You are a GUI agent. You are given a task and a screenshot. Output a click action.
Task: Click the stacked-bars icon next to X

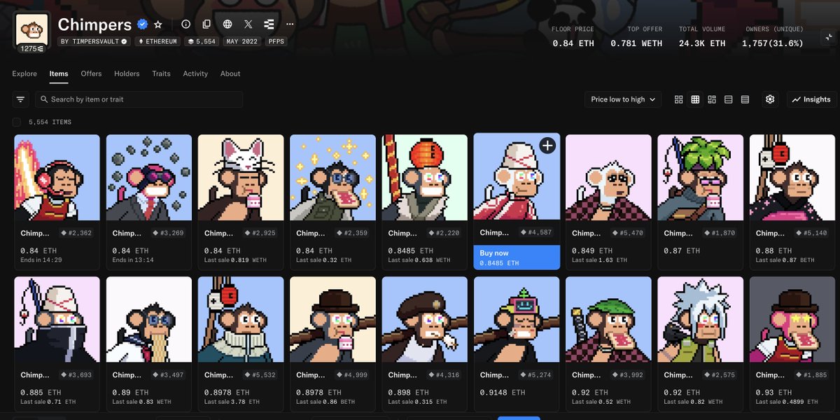(269, 24)
